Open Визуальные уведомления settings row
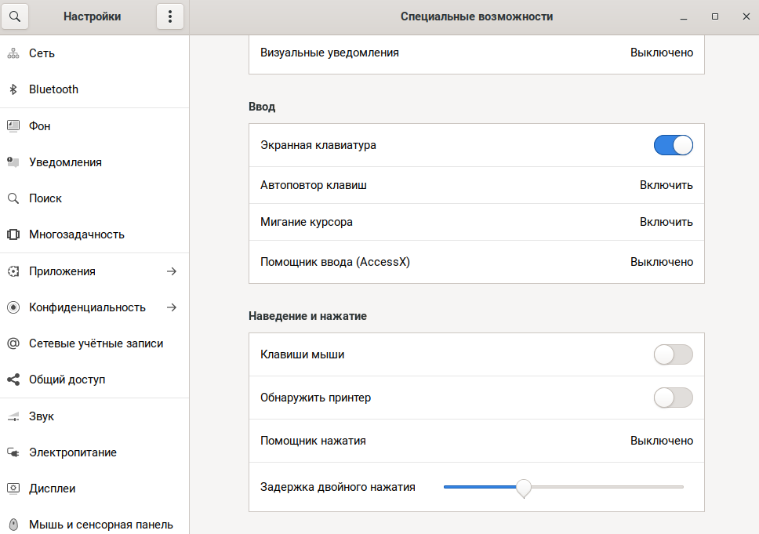Image resolution: width=759 pixels, height=534 pixels. (476, 53)
